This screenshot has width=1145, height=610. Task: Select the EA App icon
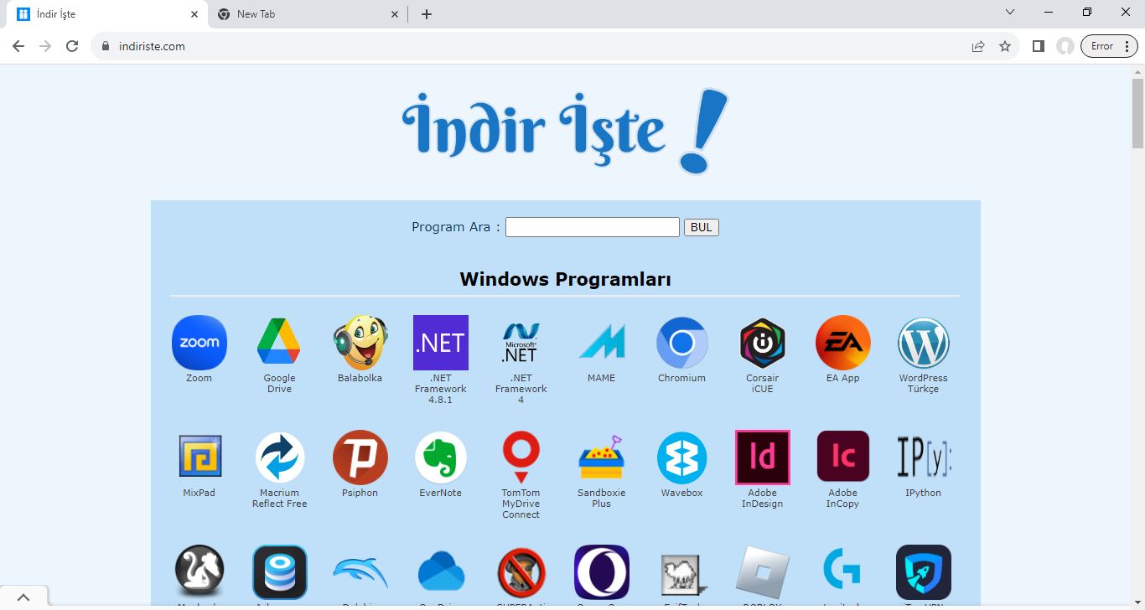click(842, 343)
